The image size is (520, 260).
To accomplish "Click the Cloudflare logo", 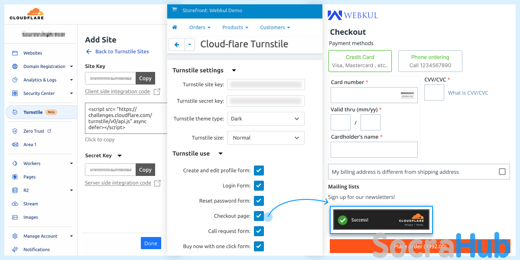I will pos(27,15).
